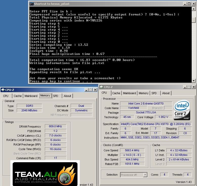Click the Intel Core 2 Extreme logo

coord(182,110)
